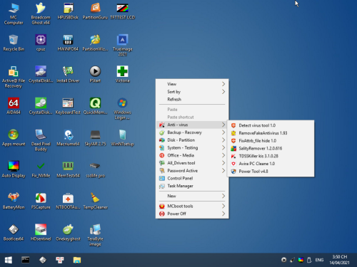Image resolution: width=357 pixels, height=267 pixels.
Task: Expand the Backup - Recovery submenu
Action: click(192, 132)
